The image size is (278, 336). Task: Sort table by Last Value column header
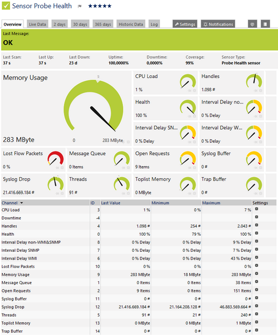tap(110, 203)
